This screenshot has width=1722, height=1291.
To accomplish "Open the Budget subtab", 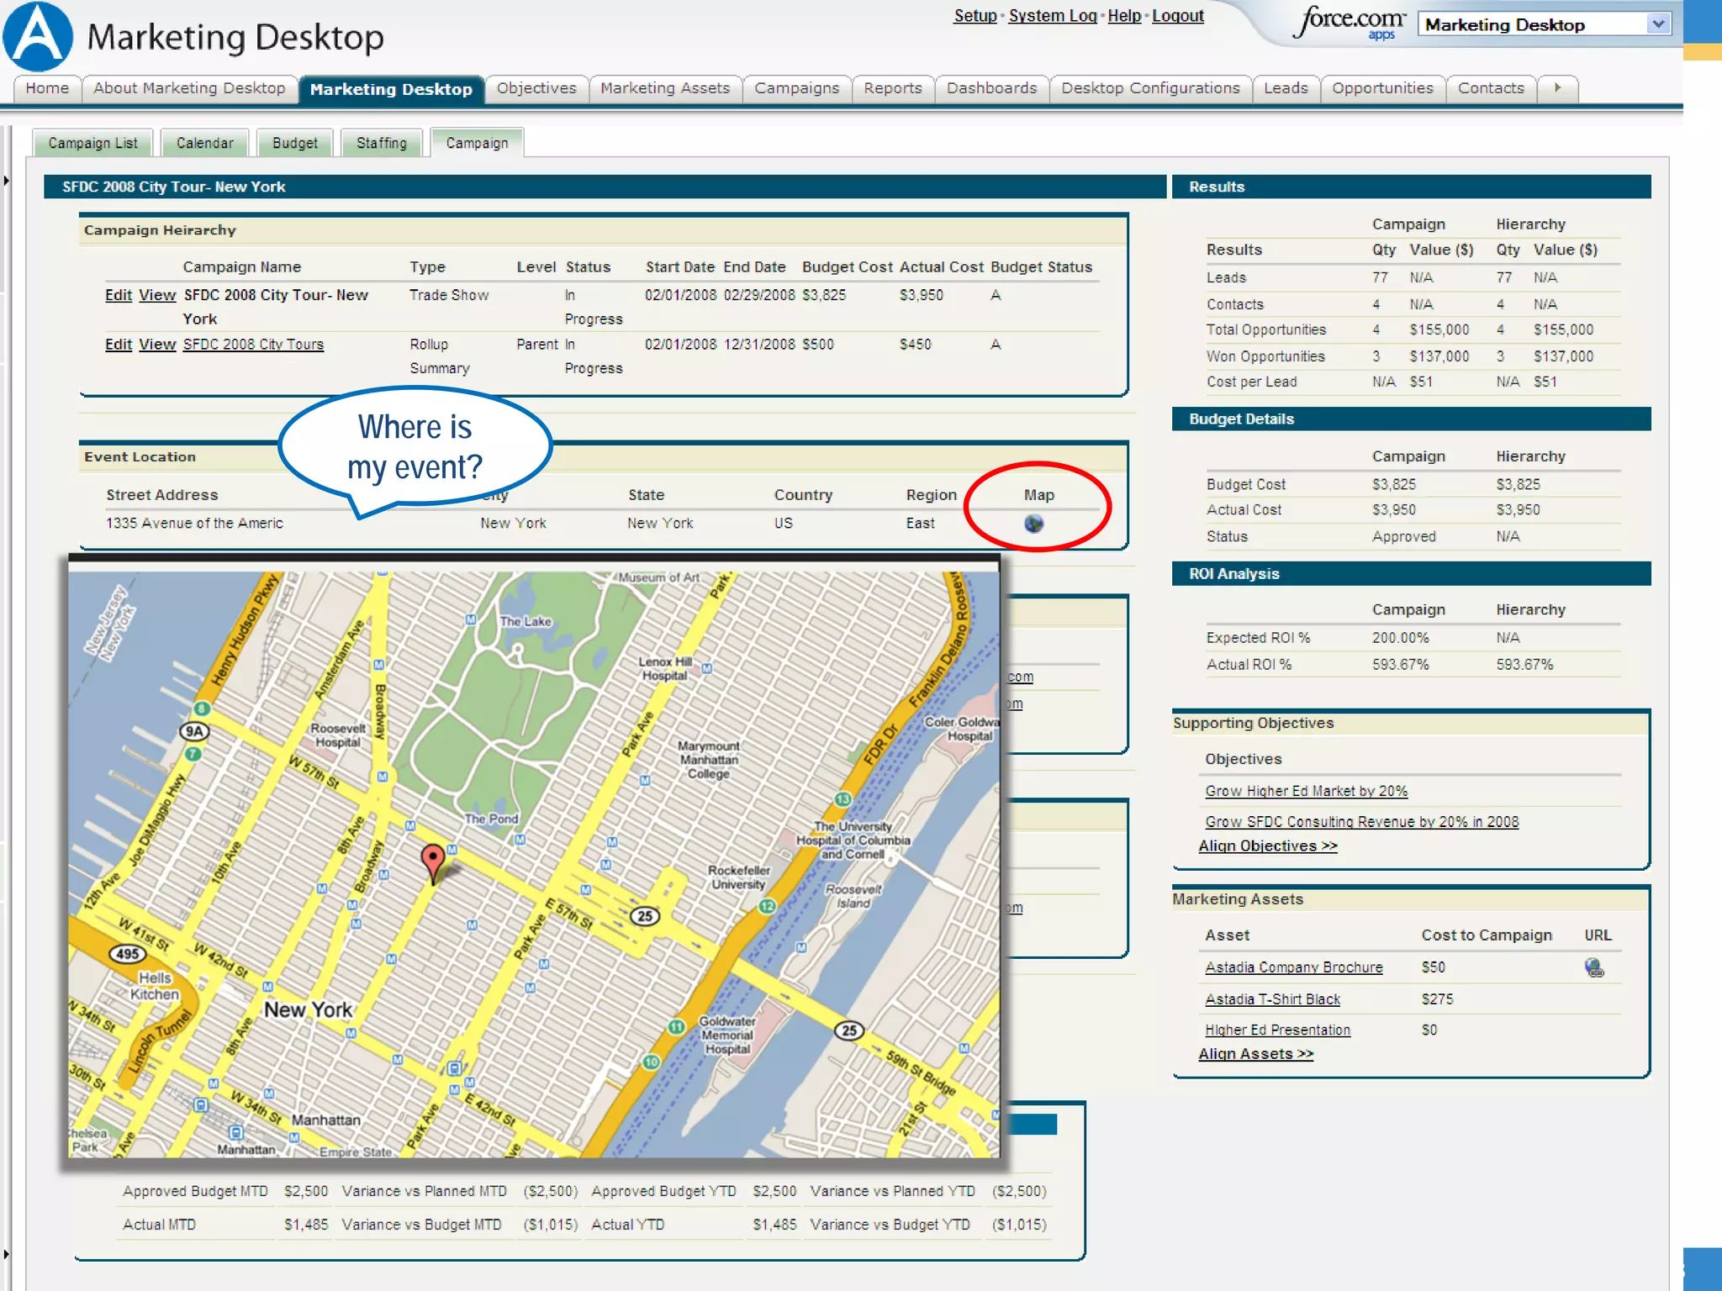I will click(x=295, y=143).
